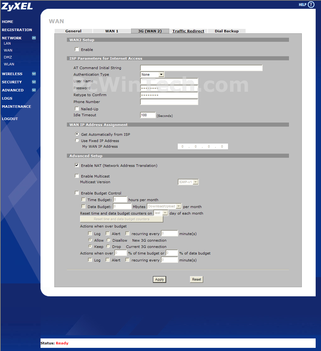
Task: Focus the Retype to Confirm field
Action: pos(169,95)
